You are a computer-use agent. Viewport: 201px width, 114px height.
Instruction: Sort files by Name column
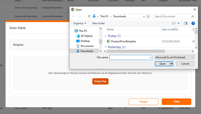click(x=110, y=29)
